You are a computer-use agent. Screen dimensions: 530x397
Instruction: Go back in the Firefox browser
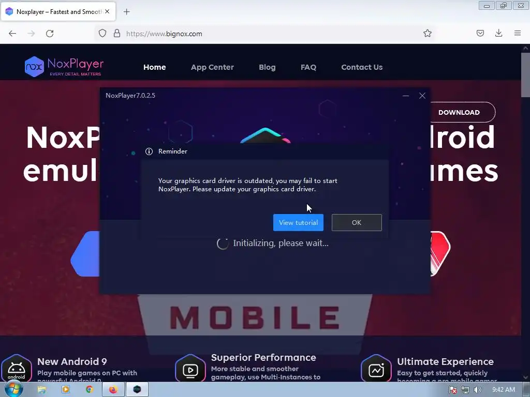coord(12,34)
